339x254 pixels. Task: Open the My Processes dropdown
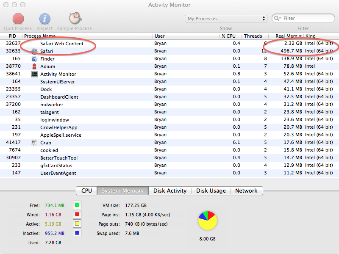[226, 19]
